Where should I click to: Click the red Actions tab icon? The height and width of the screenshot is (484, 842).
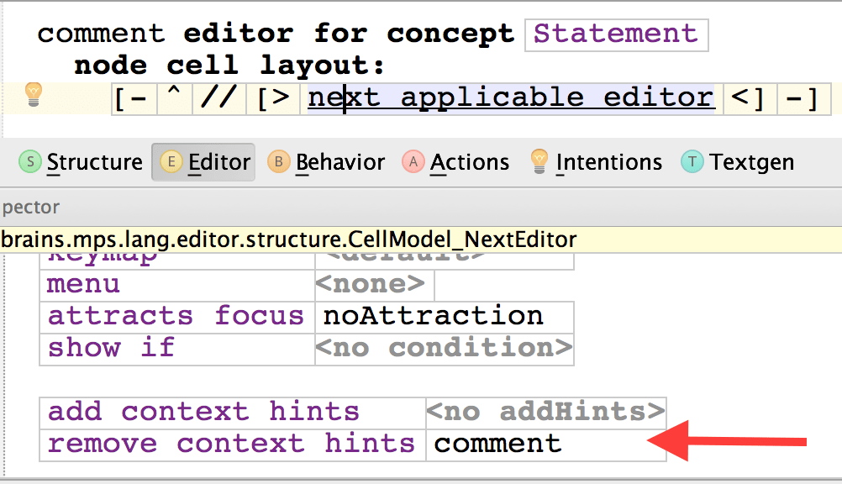(x=413, y=161)
